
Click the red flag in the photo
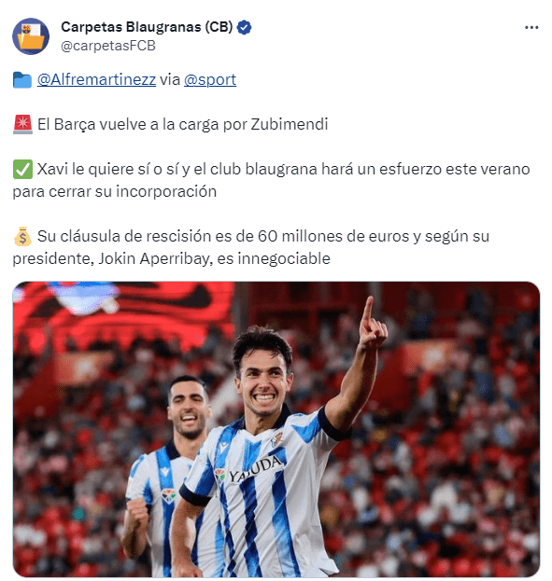(122, 313)
